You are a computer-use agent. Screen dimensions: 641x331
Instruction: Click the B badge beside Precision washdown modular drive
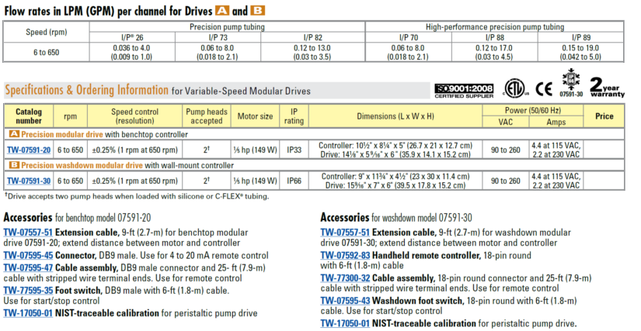(14, 165)
